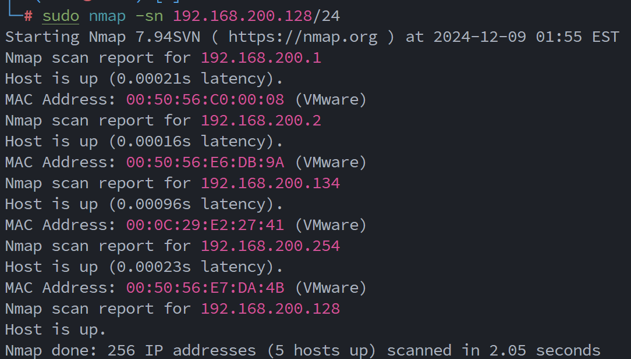Click the word sudo in the command

tap(61, 16)
